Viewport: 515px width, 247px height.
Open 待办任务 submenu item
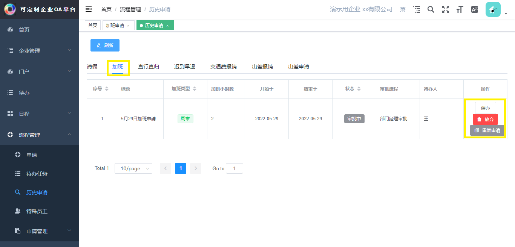[40, 174]
